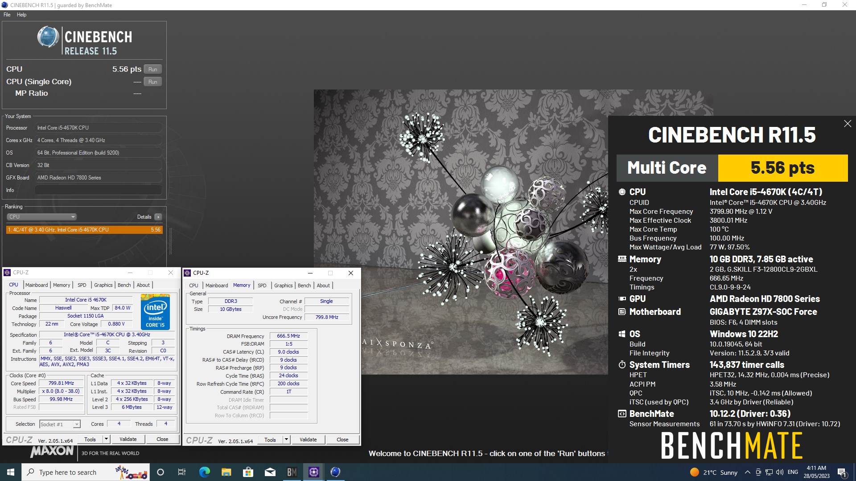Open Microsoft Store from taskbar
Image resolution: width=856 pixels, height=481 pixels.
click(248, 472)
